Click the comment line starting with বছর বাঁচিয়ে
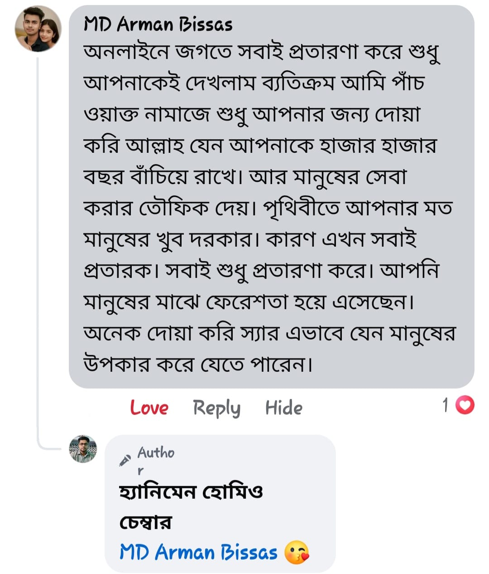Screen dimensions: 489x574 click(x=244, y=177)
